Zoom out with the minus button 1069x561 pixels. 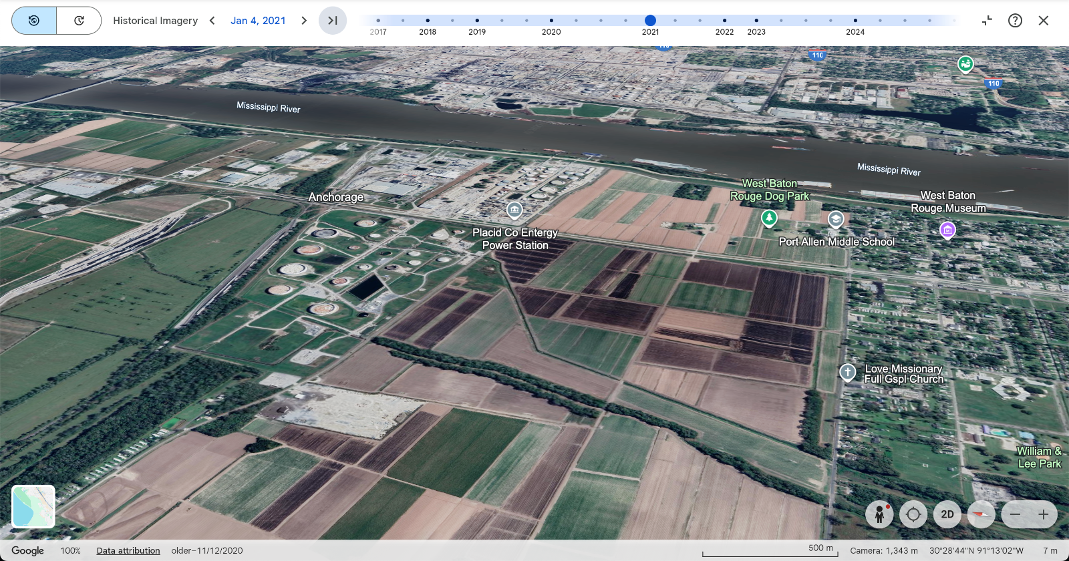(1016, 514)
